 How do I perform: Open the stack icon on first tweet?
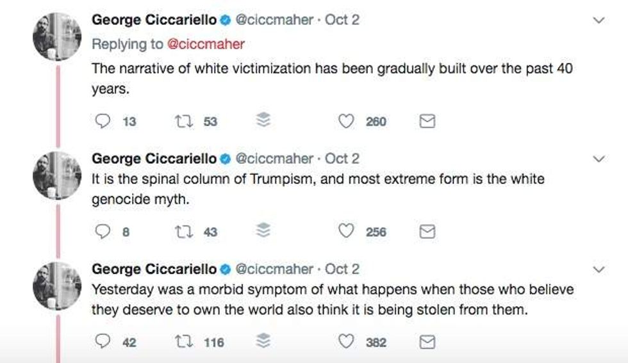point(263,121)
